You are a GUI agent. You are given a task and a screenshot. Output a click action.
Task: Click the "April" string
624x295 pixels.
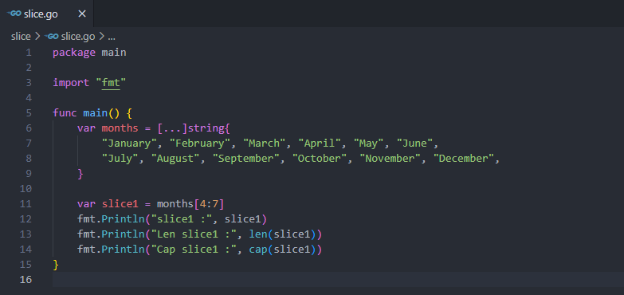(x=320, y=144)
